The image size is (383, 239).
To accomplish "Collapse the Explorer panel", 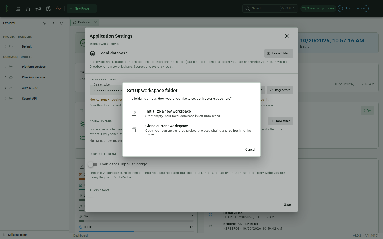I will (x=15, y=235).
